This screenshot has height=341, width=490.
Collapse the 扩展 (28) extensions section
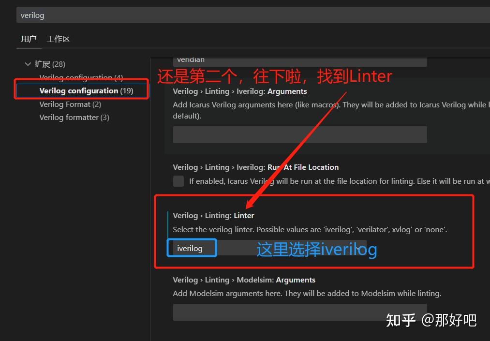pyautogui.click(x=28, y=63)
